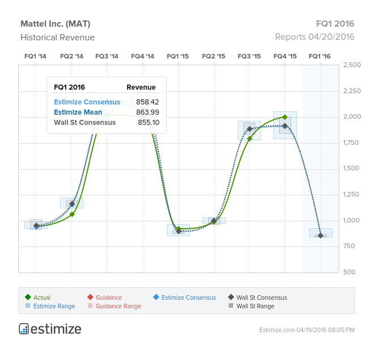This screenshot has height=352, width=383.
Task: Click the Wall St Consensus tooltip row
Action: [107, 123]
